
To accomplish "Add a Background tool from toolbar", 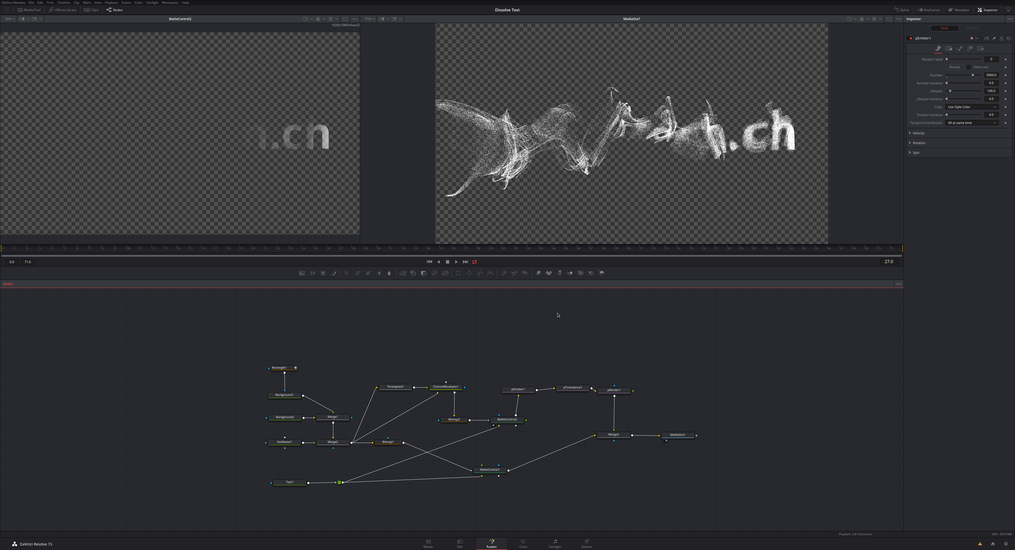I will pos(302,273).
